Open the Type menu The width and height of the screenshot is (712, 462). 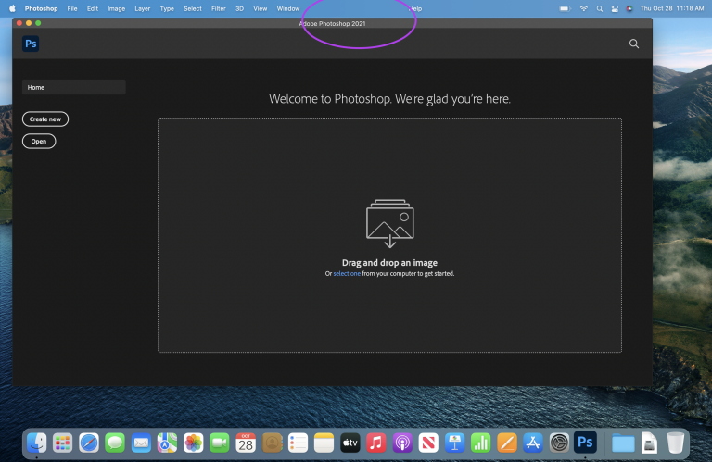(167, 8)
